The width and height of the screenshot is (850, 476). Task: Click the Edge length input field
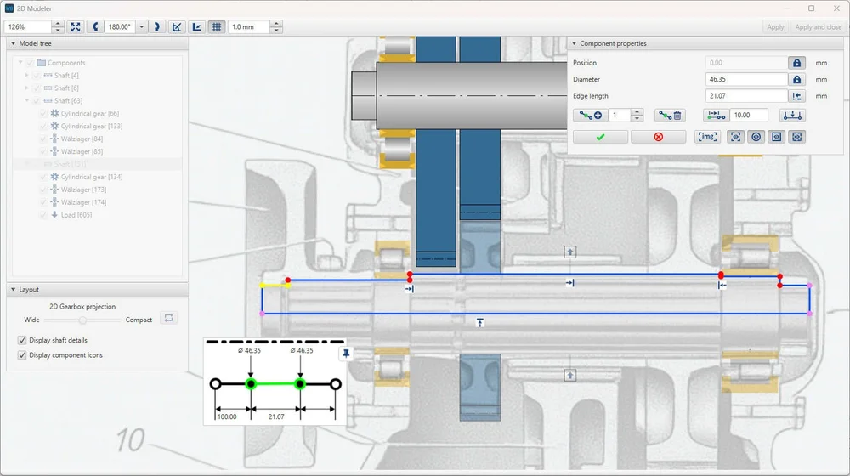[x=746, y=96]
